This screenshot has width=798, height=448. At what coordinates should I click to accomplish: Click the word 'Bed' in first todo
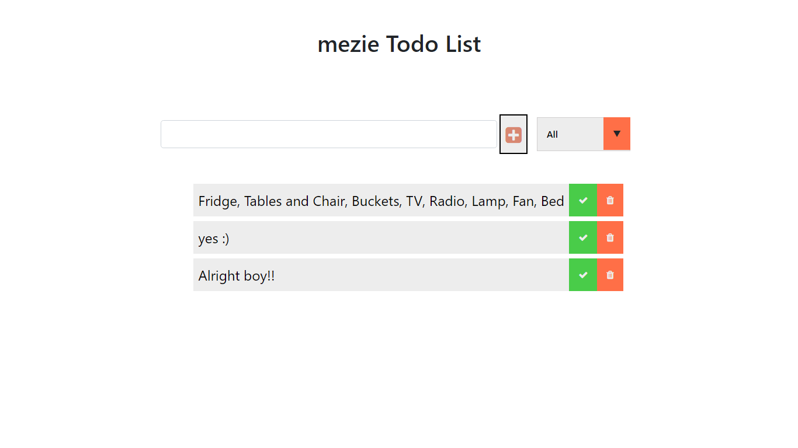coord(553,201)
